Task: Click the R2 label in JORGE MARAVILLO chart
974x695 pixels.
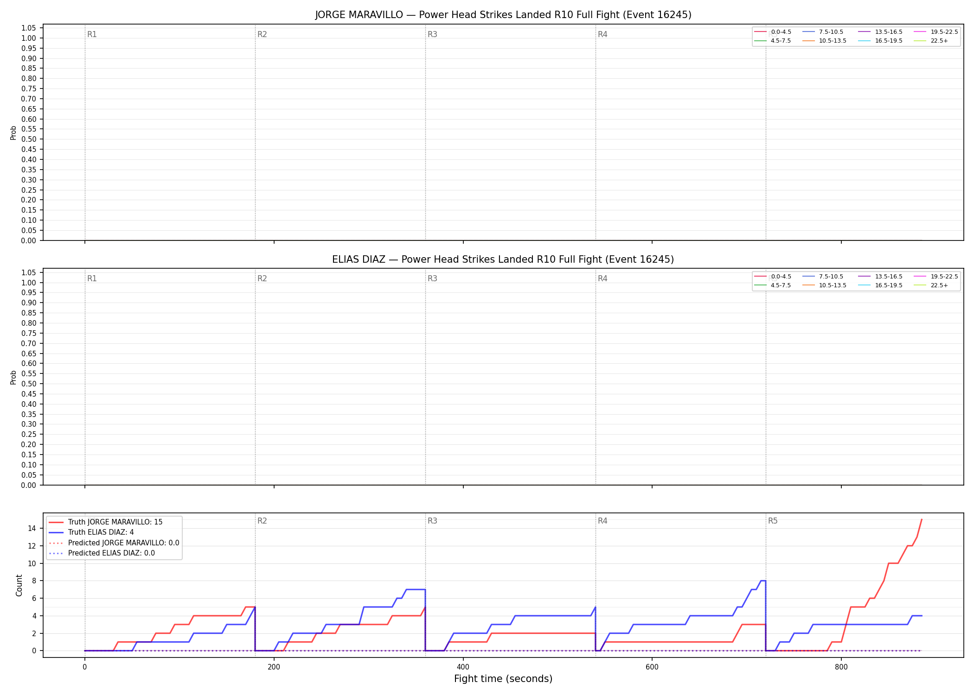Action: [262, 34]
